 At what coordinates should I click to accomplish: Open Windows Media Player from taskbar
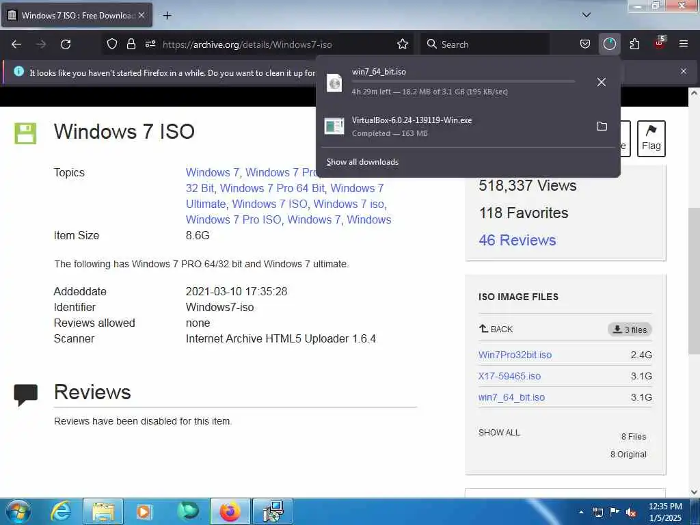pyautogui.click(x=144, y=511)
